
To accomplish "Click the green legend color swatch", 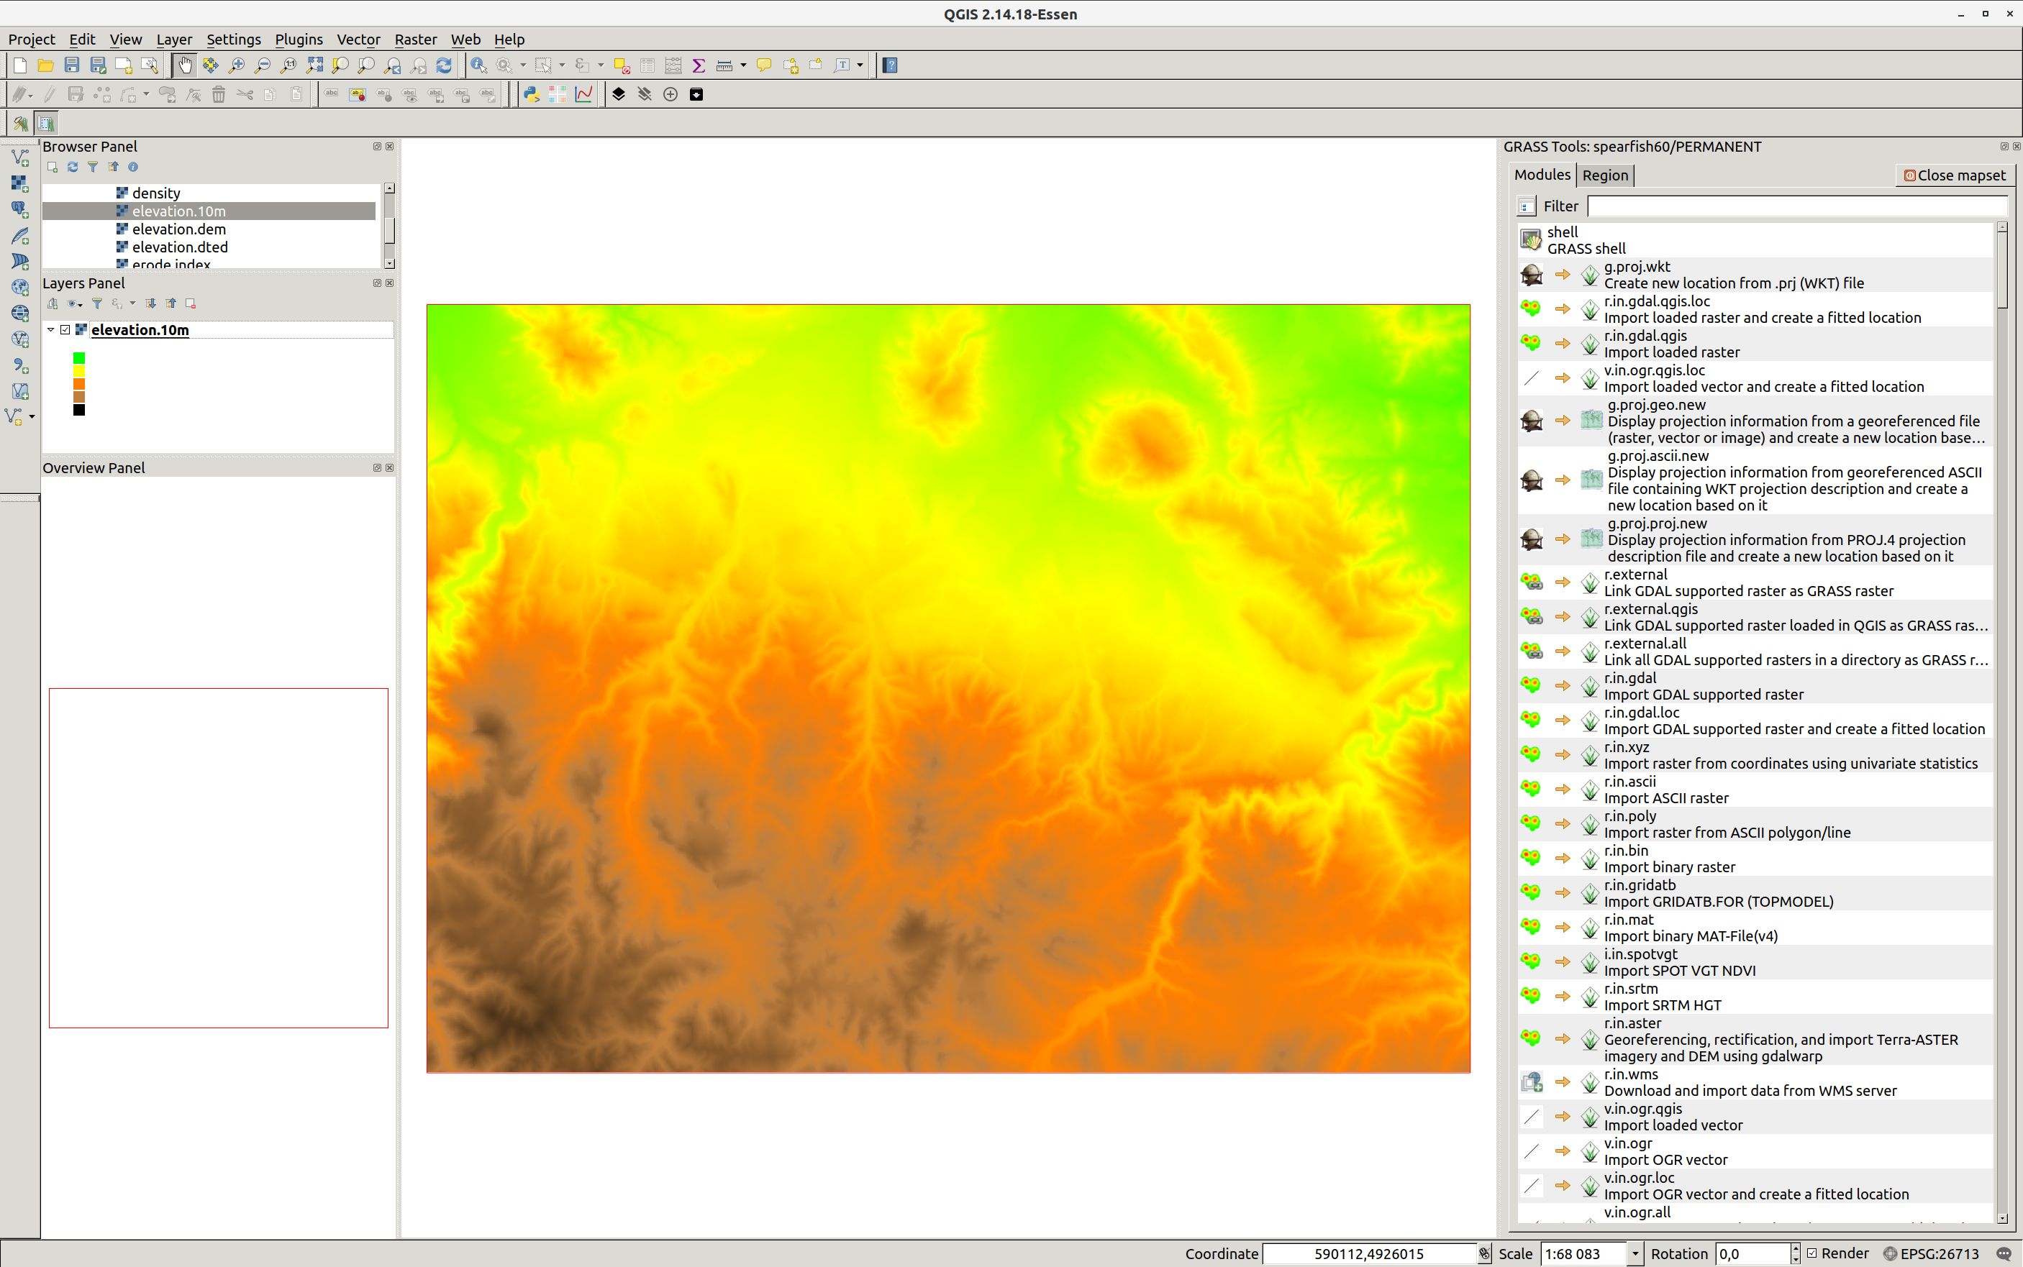I will tap(79, 358).
